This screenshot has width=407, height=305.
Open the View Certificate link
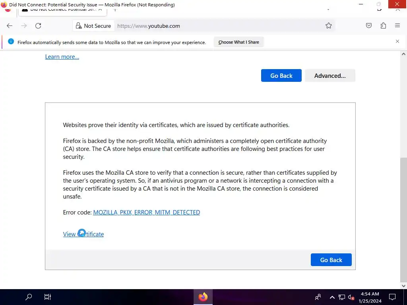pos(83,234)
